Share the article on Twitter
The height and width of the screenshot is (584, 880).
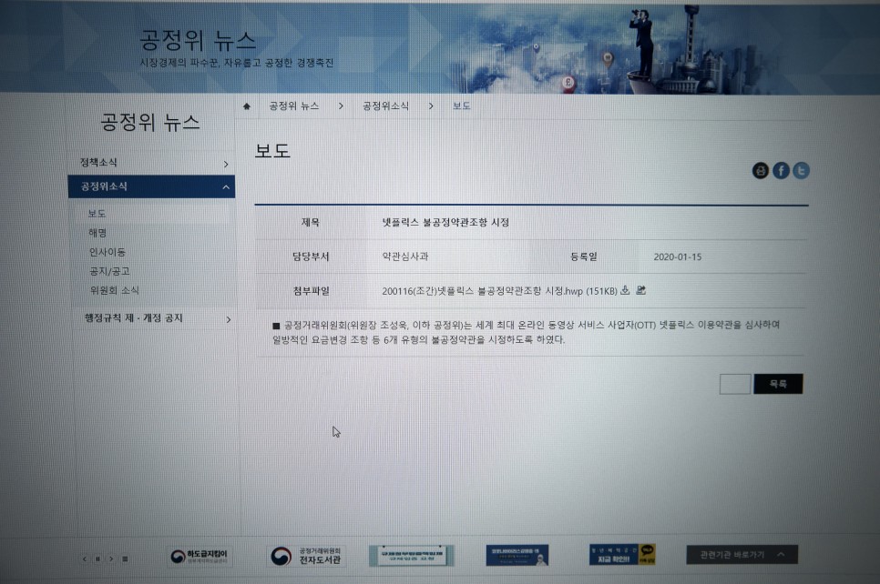tap(801, 170)
